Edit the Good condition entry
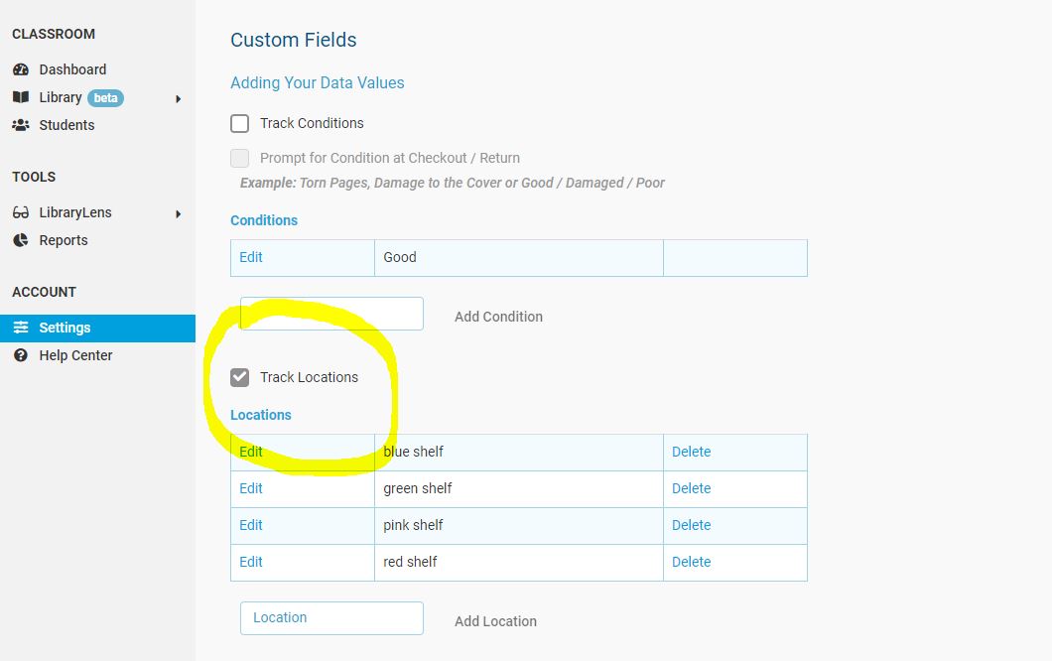This screenshot has width=1052, height=661. (250, 257)
